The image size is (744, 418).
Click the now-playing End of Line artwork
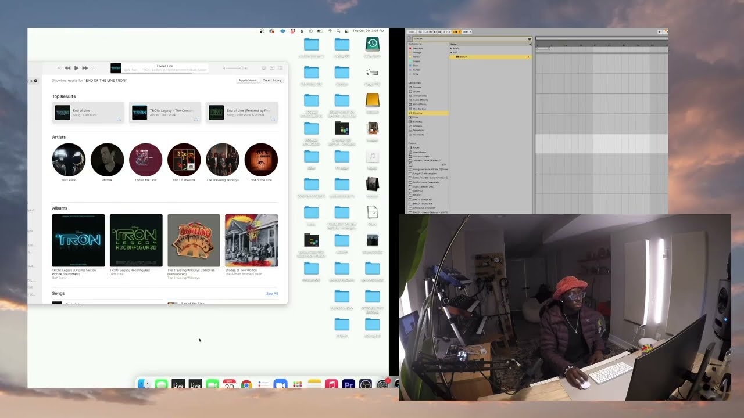116,68
